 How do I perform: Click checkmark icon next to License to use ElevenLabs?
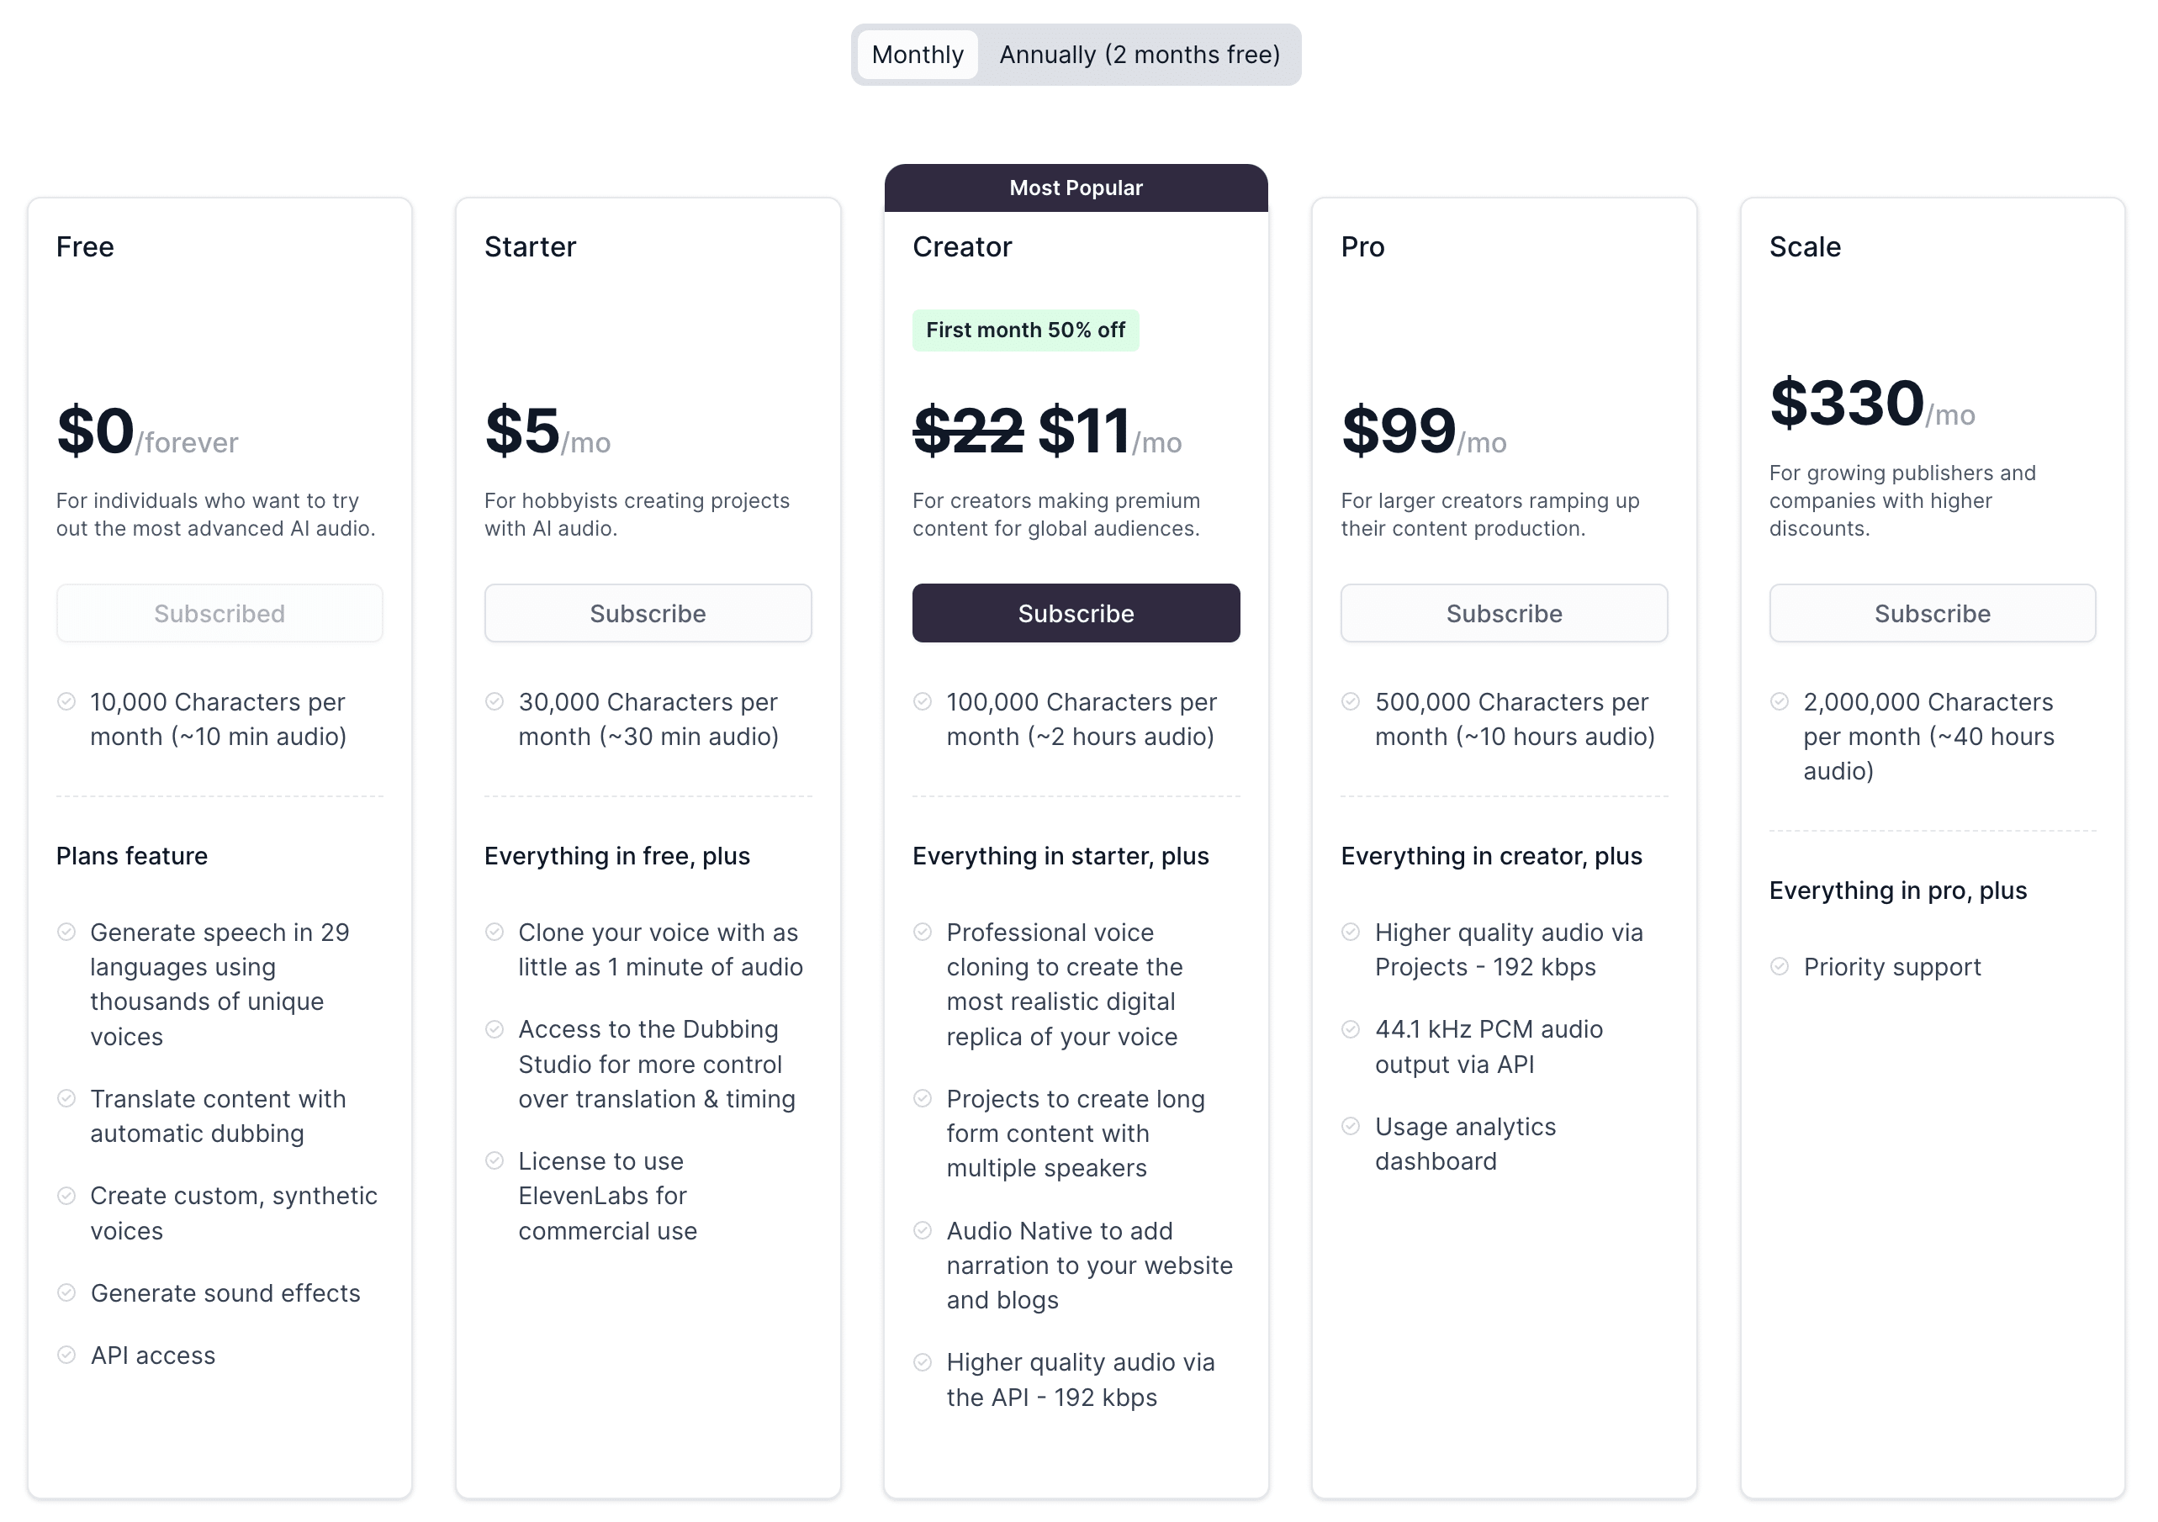(495, 1161)
